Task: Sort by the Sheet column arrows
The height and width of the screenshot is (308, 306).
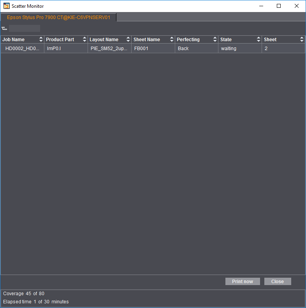Action: click(302, 39)
